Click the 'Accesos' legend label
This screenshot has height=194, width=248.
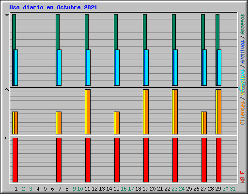pos(243,24)
